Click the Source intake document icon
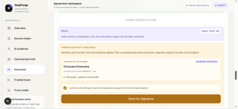238x109 pixels. coord(9,39)
